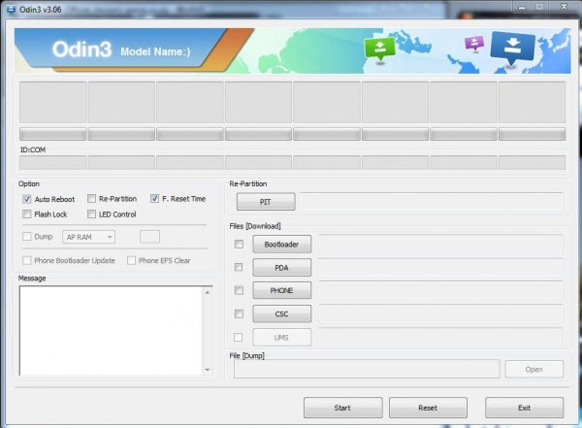Image resolution: width=582 pixels, height=428 pixels.
Task: Click the PIT button
Action: click(266, 202)
